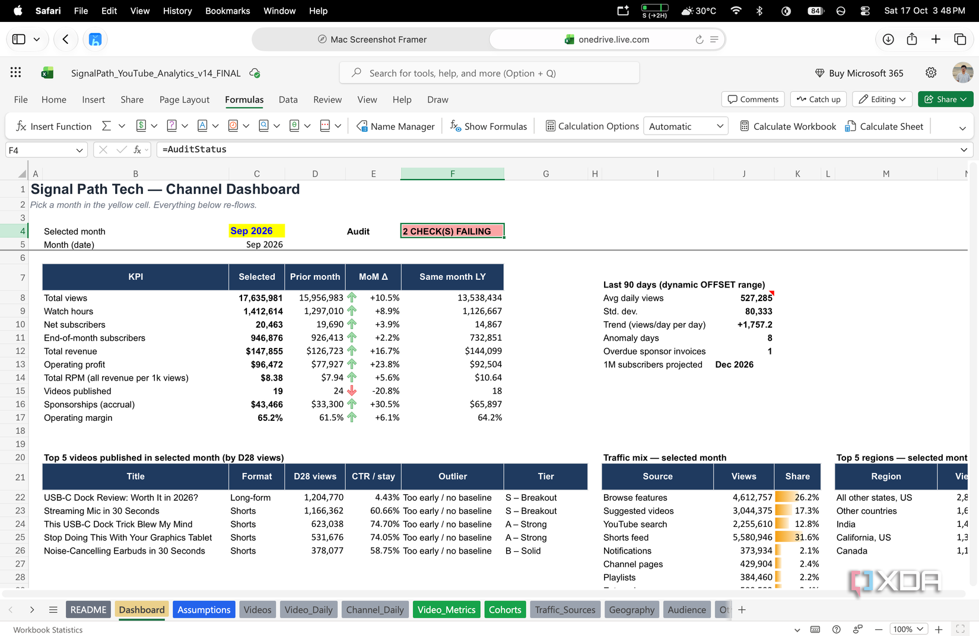
Task: Open the Comments pane button
Action: click(x=753, y=99)
